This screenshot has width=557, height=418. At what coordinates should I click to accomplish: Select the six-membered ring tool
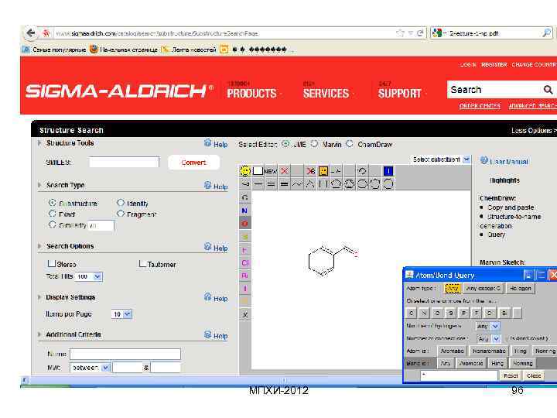pos(362,183)
